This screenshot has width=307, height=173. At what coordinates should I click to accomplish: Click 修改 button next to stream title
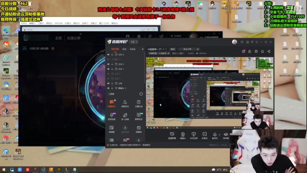(x=172, y=49)
